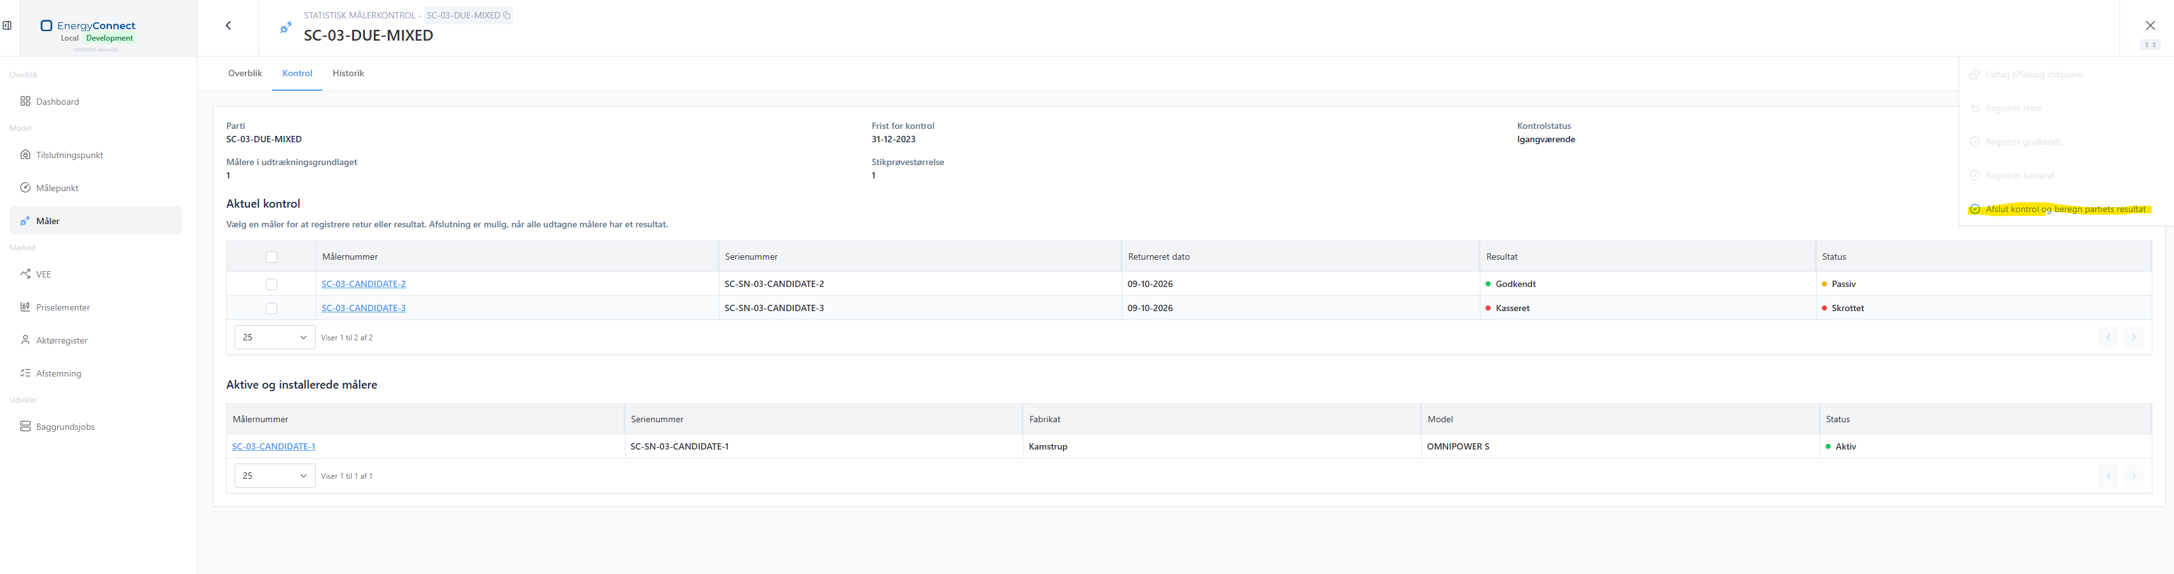Switch to the Overblik tab
Screen dimensions: 2174x574
(245, 73)
